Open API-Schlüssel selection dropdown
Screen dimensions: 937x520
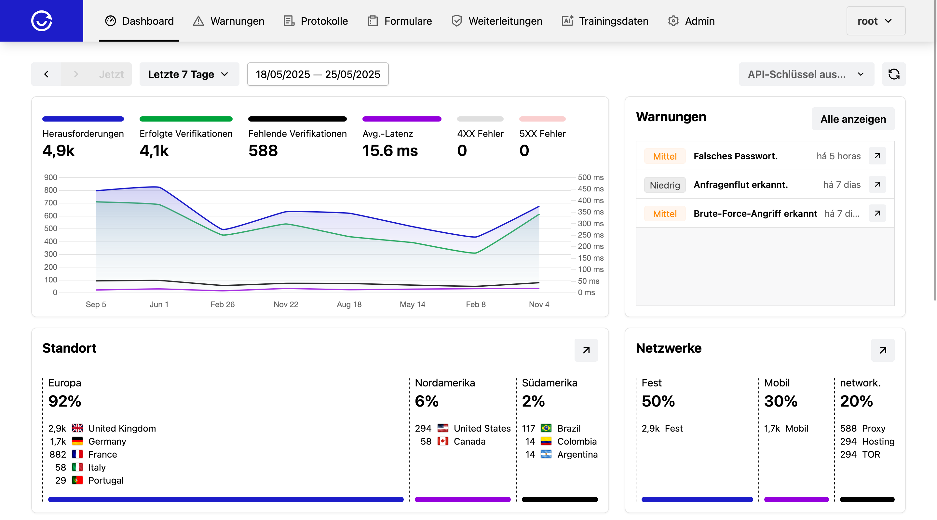coord(807,74)
